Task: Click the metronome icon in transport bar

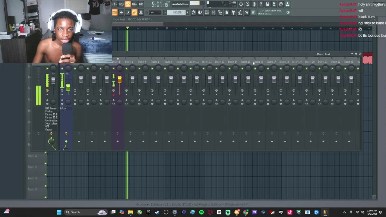Action: 115,4
